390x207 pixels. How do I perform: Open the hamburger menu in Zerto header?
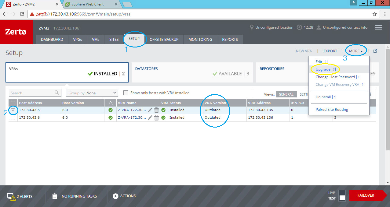point(378,27)
